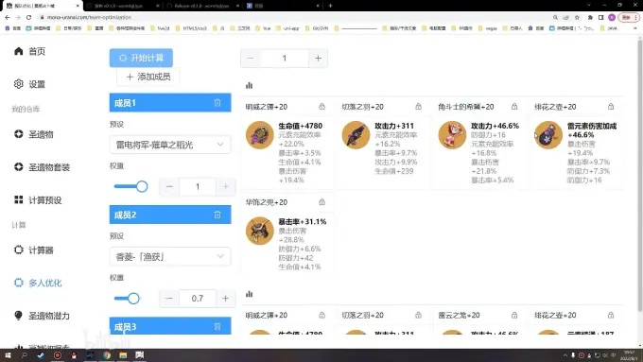Click browser back arrow
This screenshot has height=362, width=643.
pyautogui.click(x=7, y=17)
